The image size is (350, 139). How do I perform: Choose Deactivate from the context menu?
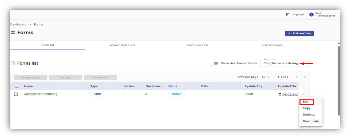pos(311,121)
